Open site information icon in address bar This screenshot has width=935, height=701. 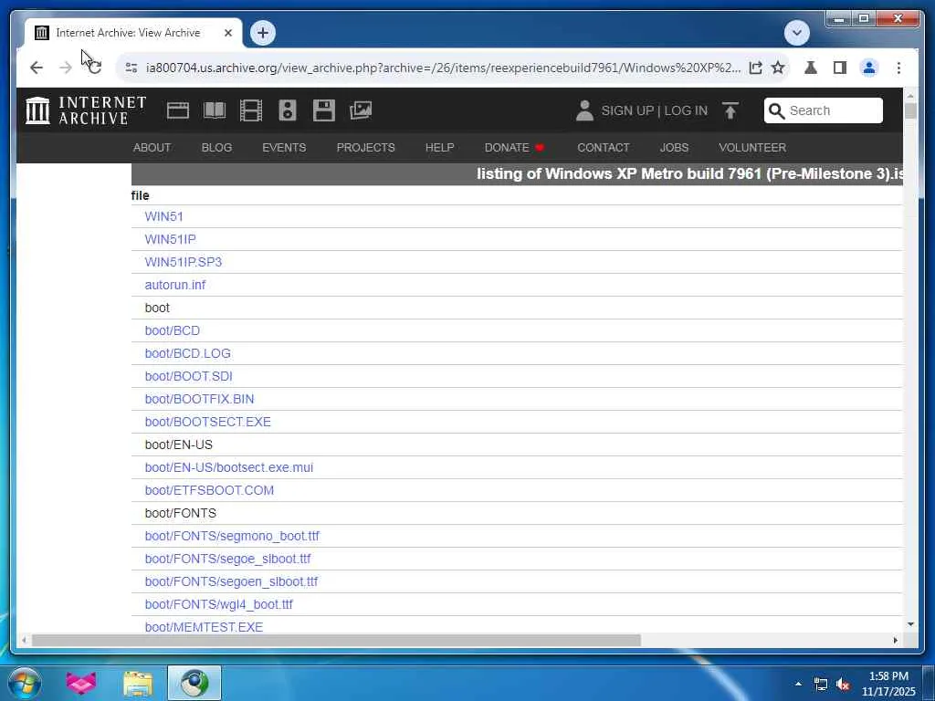(x=131, y=68)
